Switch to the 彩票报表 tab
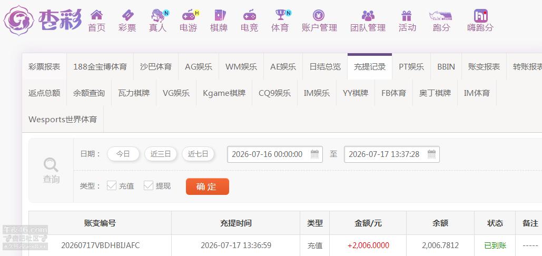The width and height of the screenshot is (542, 256). coord(44,67)
